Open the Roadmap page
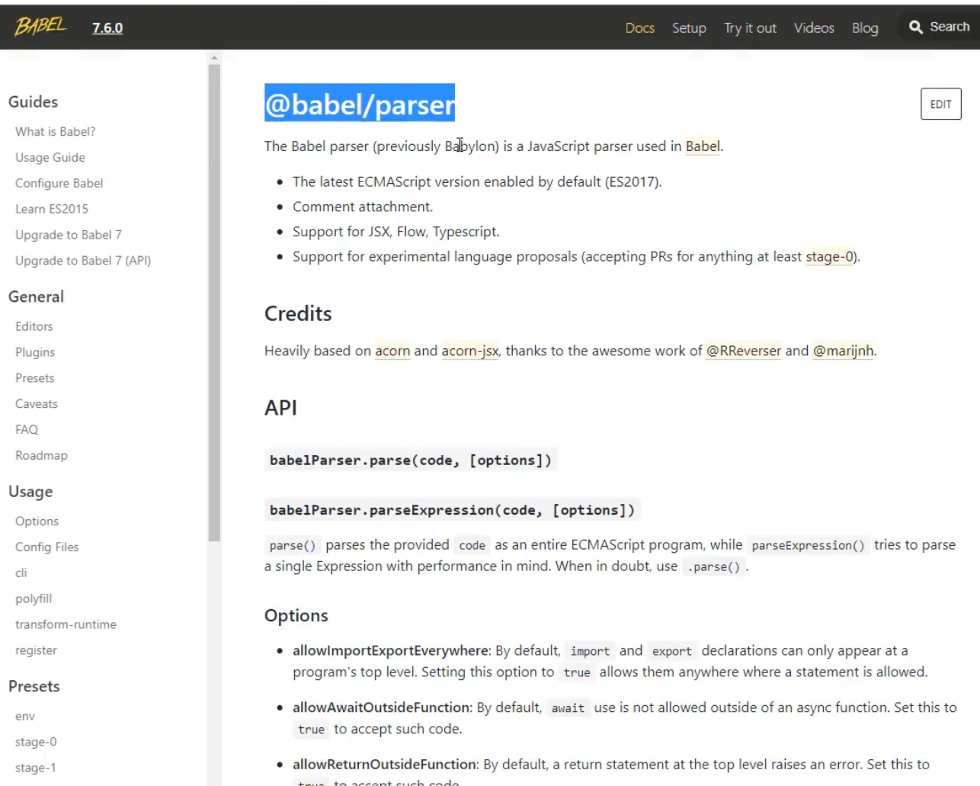Screen dimensions: 980x786 point(41,456)
